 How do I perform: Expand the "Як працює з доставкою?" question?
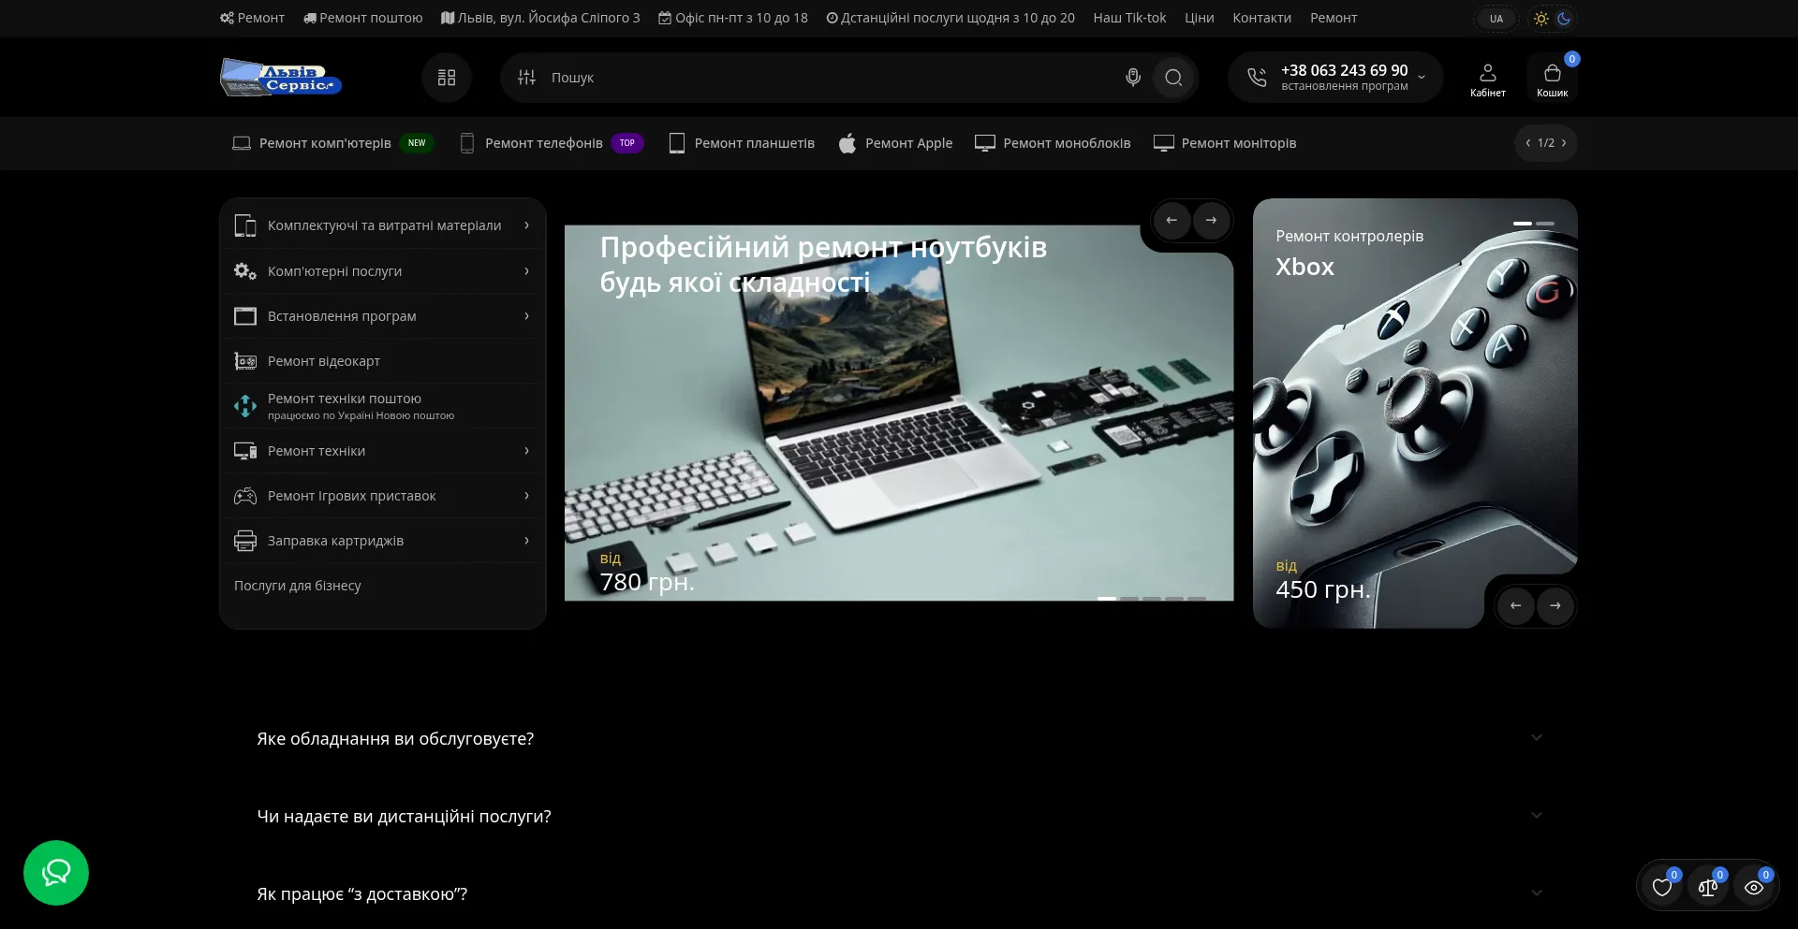899,893
